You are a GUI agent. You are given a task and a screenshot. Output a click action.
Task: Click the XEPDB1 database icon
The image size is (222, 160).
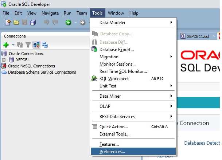point(11,60)
